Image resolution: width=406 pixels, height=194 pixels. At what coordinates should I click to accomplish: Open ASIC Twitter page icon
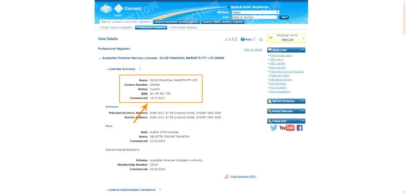(274, 128)
